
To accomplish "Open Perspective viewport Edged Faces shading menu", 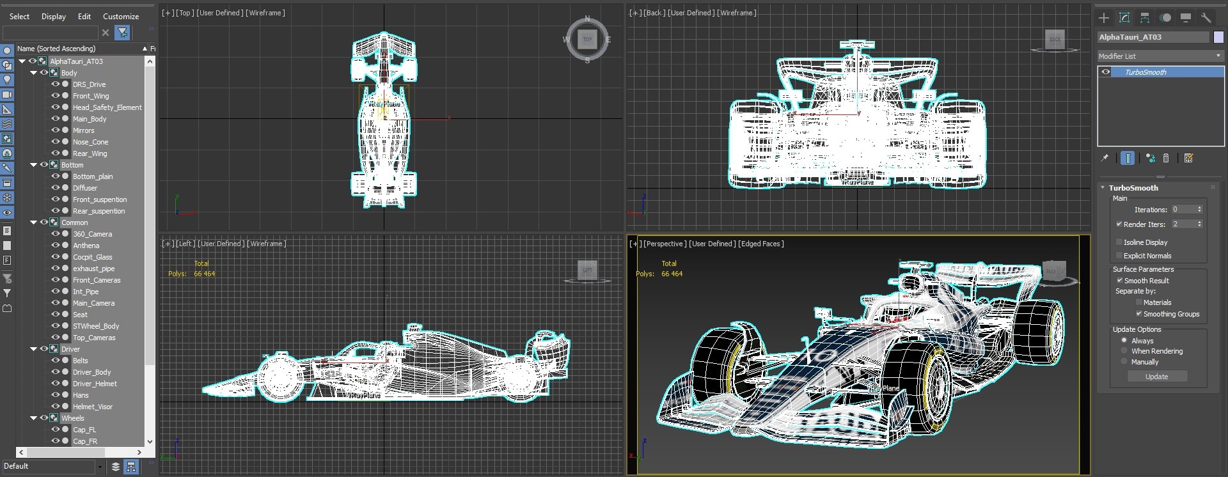I will click(x=761, y=244).
